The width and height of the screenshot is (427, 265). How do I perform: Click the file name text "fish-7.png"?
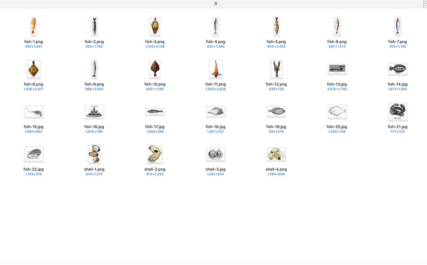(x=397, y=42)
